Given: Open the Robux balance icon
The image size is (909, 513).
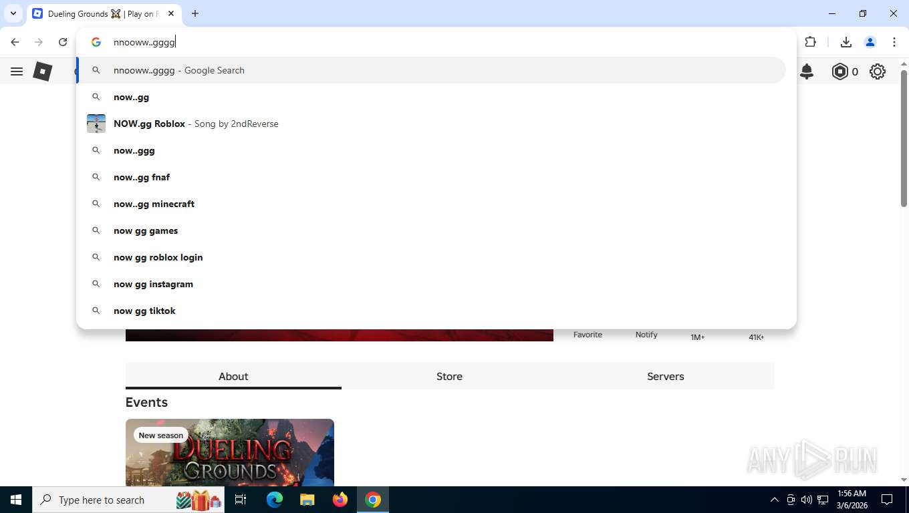Looking at the screenshot, I should (839, 71).
